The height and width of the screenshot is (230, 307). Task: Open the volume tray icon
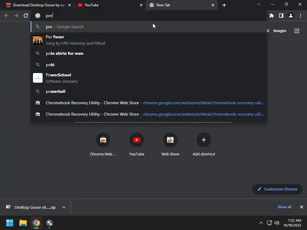pyautogui.click(x=277, y=223)
